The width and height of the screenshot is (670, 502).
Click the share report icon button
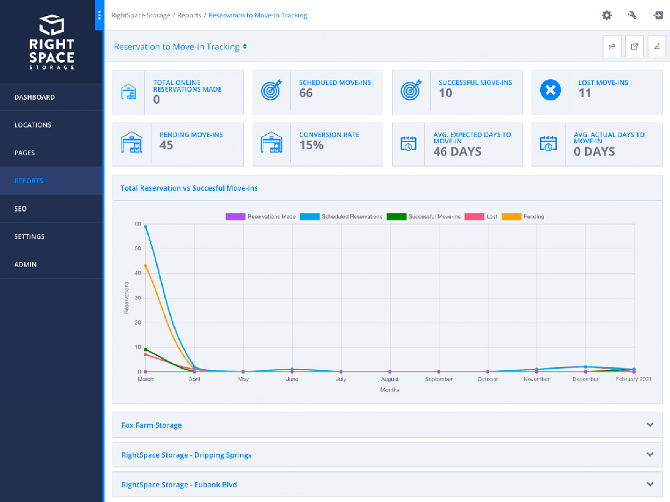(612, 46)
